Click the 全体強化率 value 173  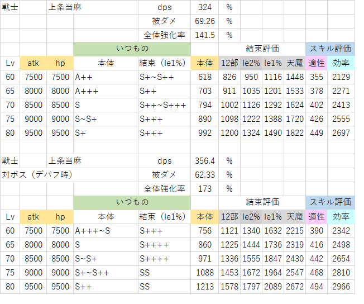[204, 189]
